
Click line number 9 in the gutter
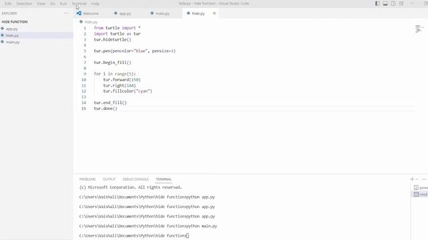85,74
